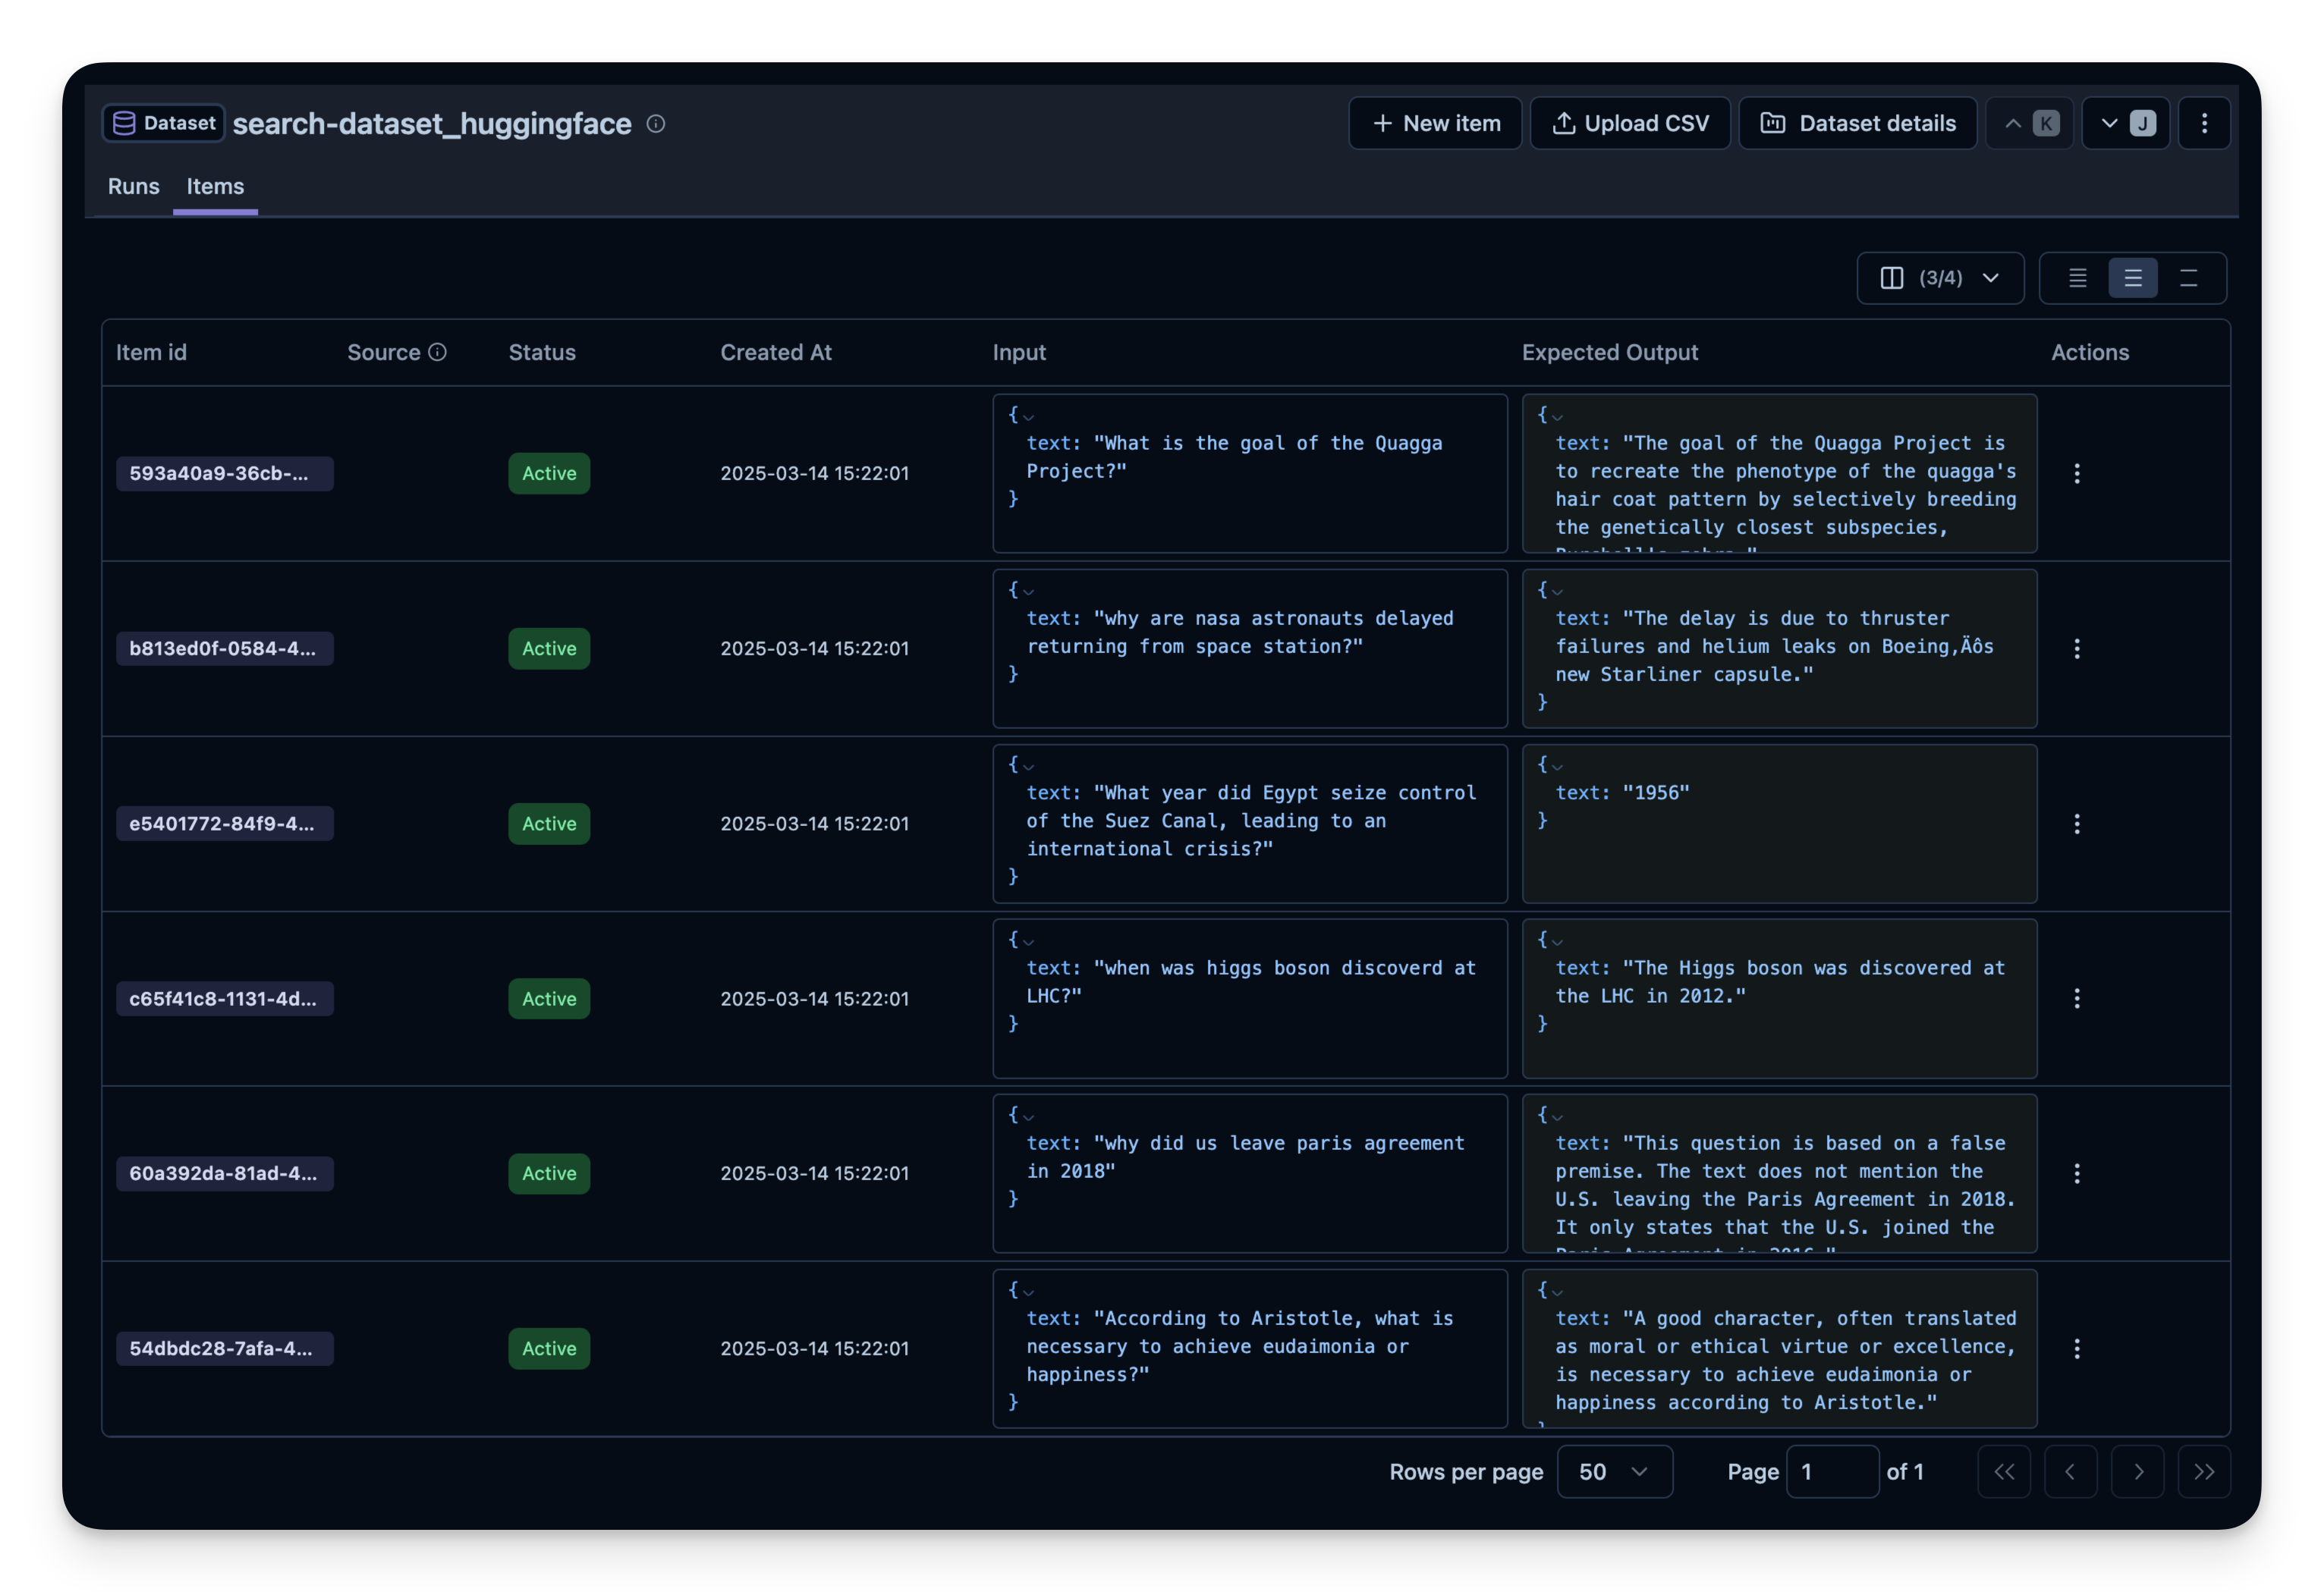Click the Source column info icon
The height and width of the screenshot is (1592, 2324).
tap(437, 352)
